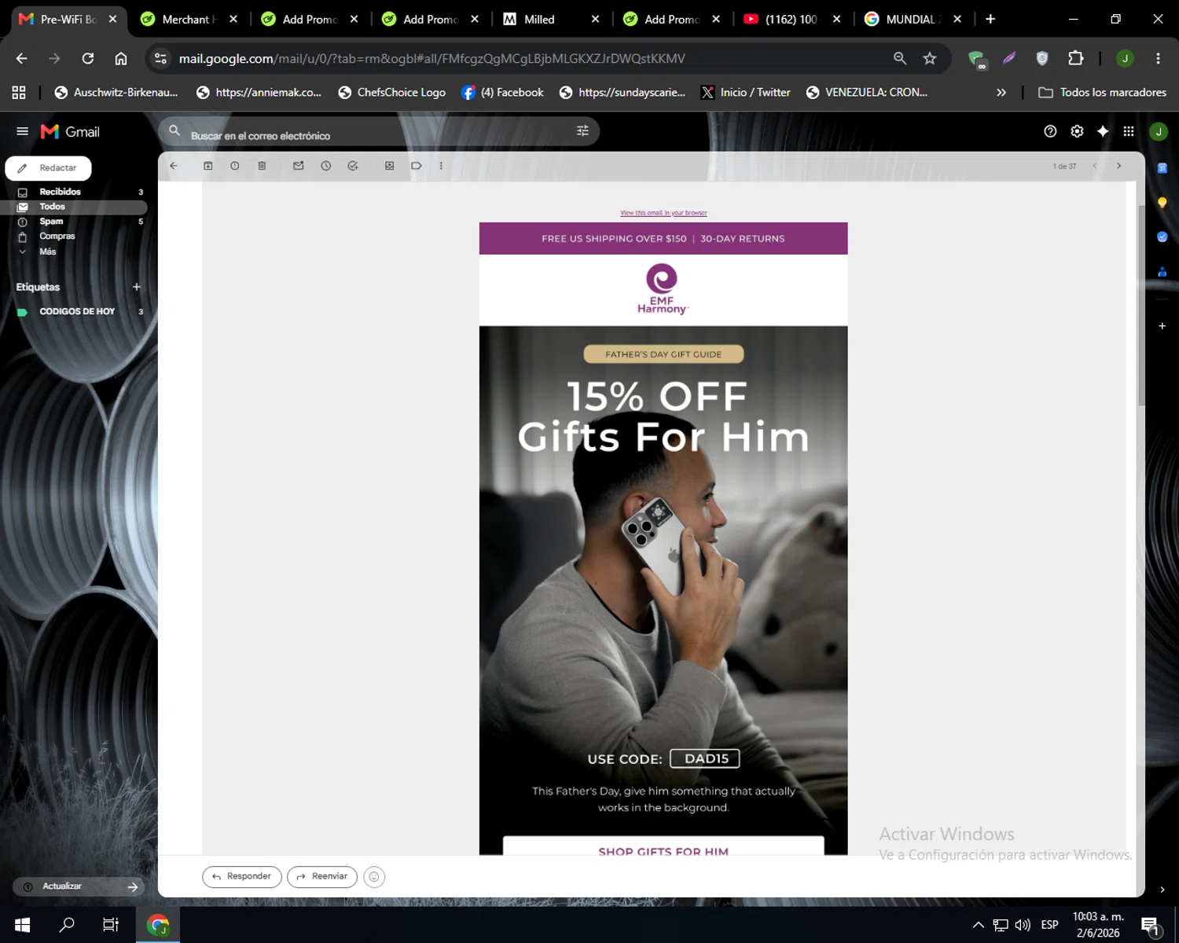Show search options filter icon

click(582, 131)
